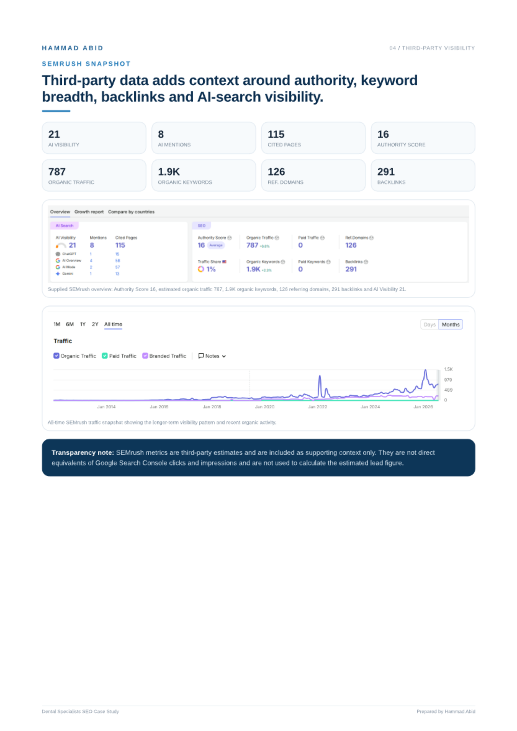517x731 pixels.
Task: Click the REF. DOMAINS summary card
Action: point(313,175)
